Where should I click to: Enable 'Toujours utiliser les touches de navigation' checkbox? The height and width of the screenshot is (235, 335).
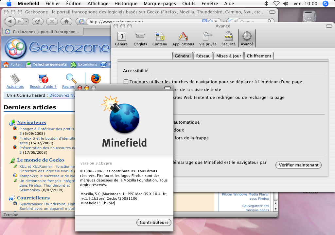[126, 82]
